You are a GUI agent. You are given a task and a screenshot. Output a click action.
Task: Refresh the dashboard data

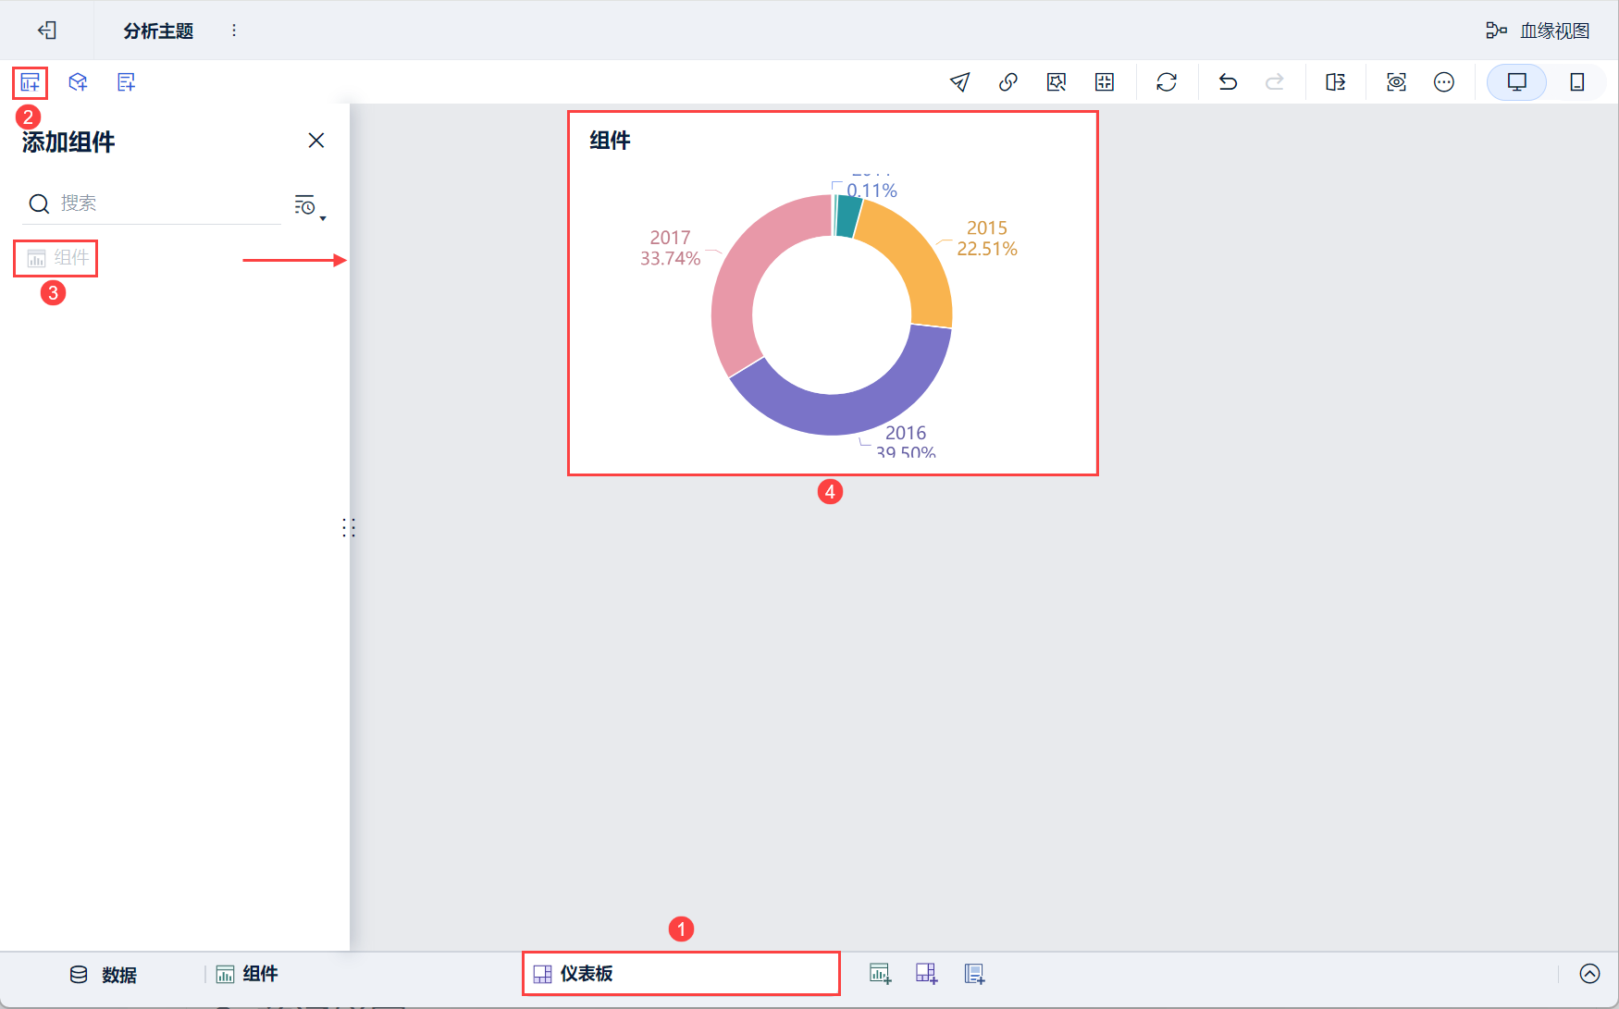point(1167,82)
